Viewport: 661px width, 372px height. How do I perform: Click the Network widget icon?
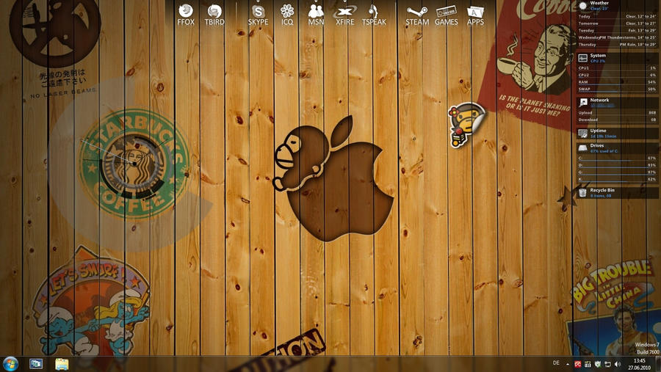coord(583,103)
